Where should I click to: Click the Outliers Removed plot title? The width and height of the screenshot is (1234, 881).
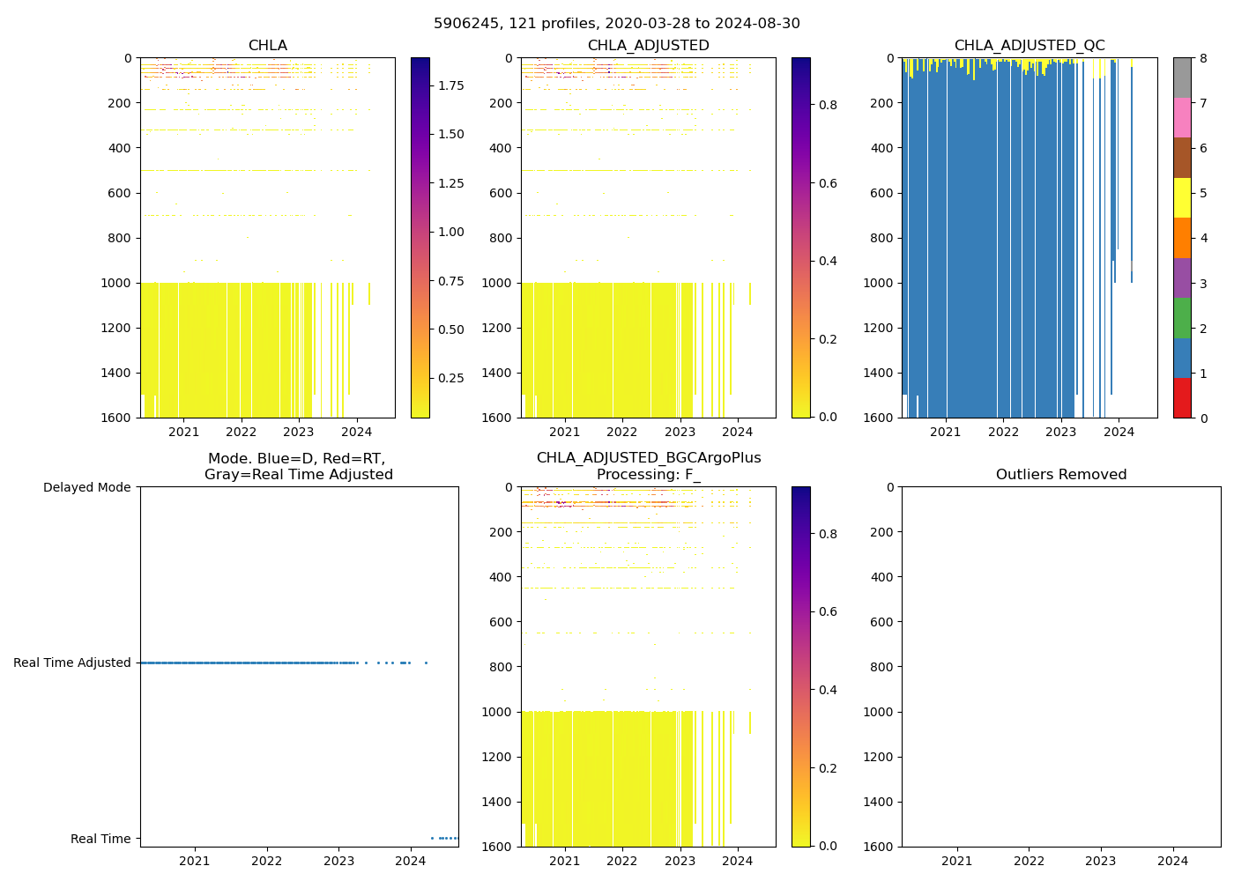coord(1060,475)
